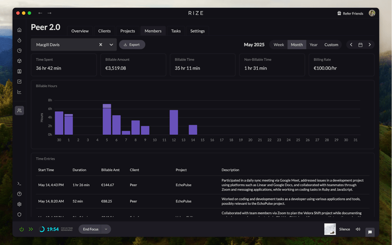The width and height of the screenshot is (392, 245).
Task: Click the Start Time column header
Action: click(x=46, y=170)
